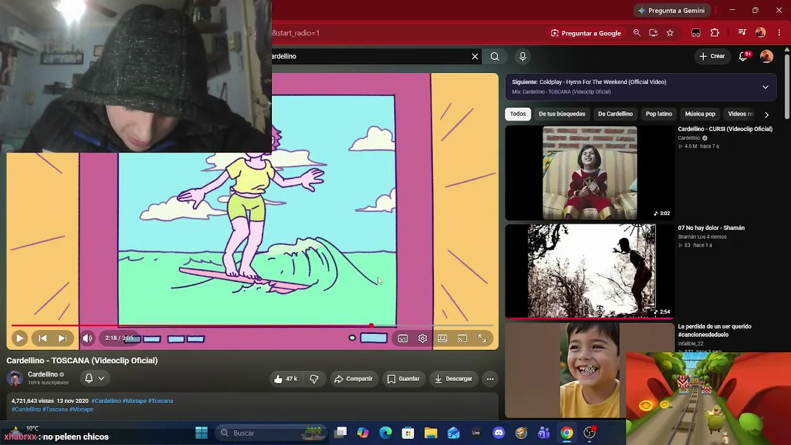Open the Chrome extensions puzzle icon
This screenshot has height=445, width=791.
715,33
